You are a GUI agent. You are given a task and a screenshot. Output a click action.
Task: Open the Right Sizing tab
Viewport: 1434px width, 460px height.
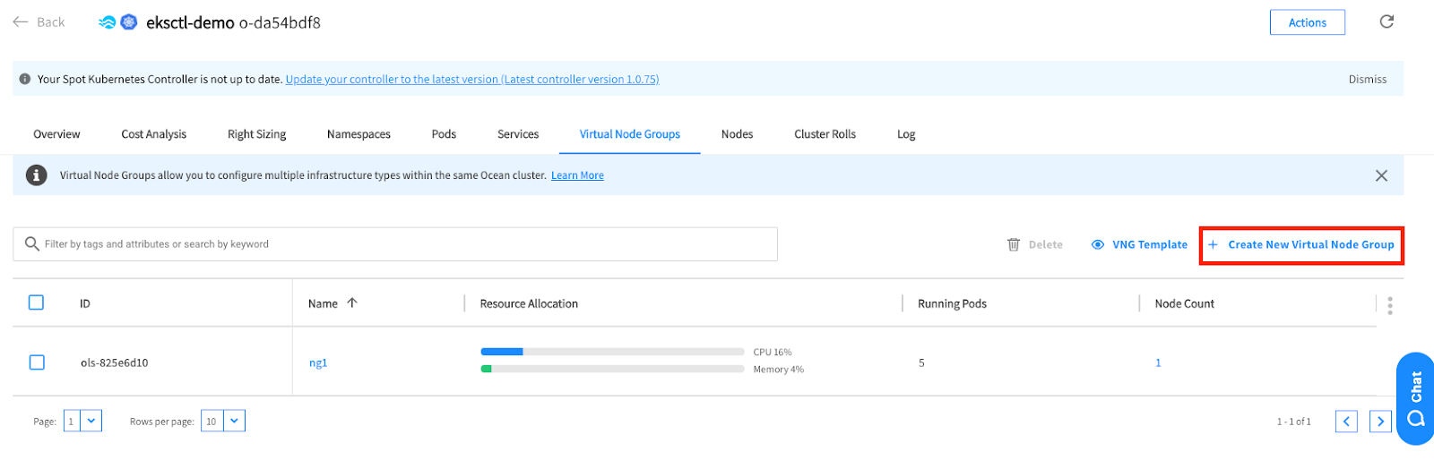256,134
